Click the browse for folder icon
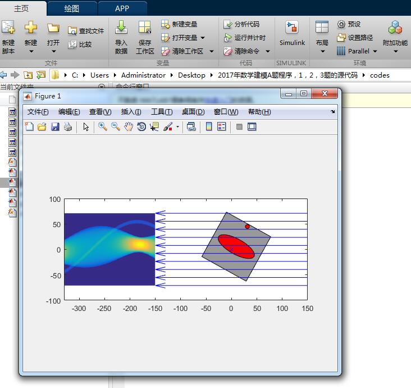This screenshot has width=411, height=388. coord(41,75)
